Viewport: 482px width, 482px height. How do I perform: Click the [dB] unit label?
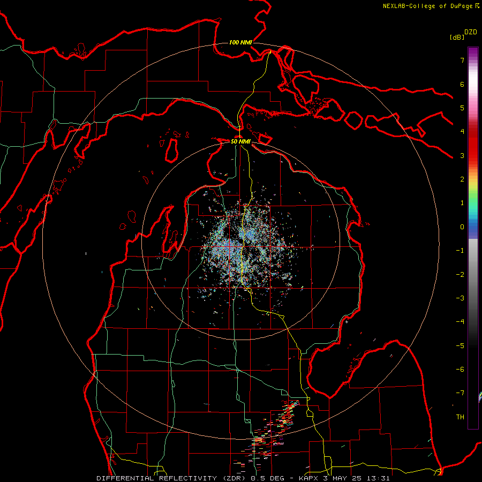[x=457, y=37]
